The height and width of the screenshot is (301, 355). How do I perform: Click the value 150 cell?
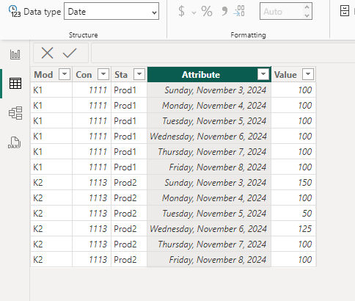(293, 183)
